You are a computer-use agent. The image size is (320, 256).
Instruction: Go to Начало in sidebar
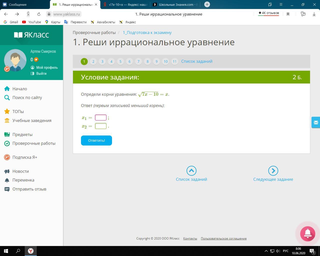(20, 89)
